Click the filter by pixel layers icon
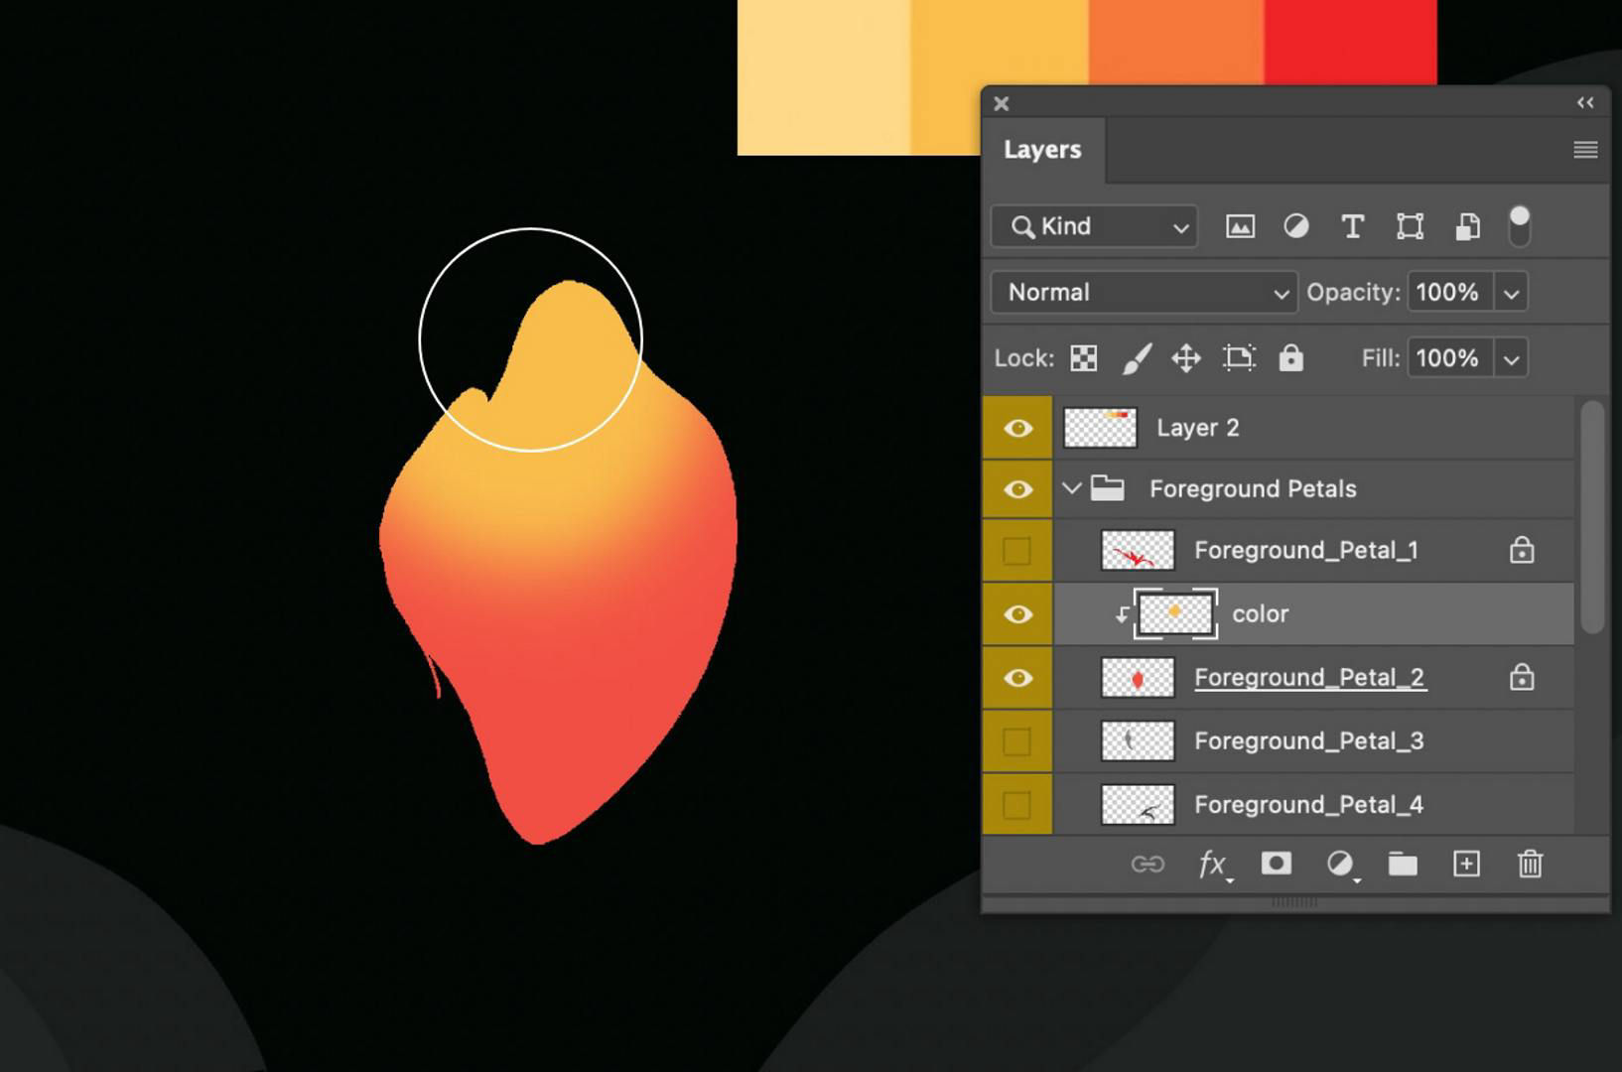 pyautogui.click(x=1240, y=226)
